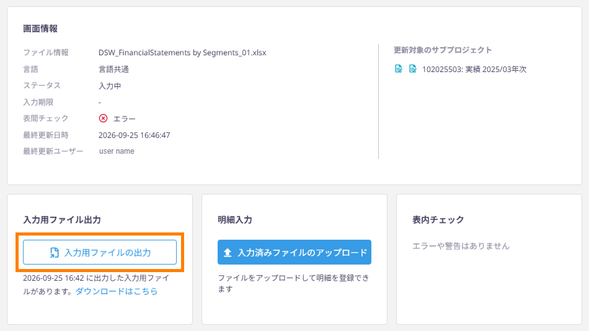Click timestamp 2026-09-25 16:46:47
The height and width of the screenshot is (331, 589).
[134, 135]
